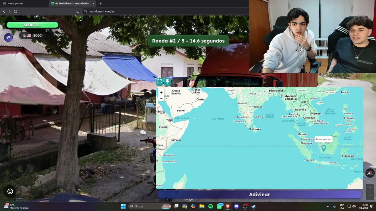Open Brave browser from the taskbar
The height and width of the screenshot is (211, 376).
point(228,206)
